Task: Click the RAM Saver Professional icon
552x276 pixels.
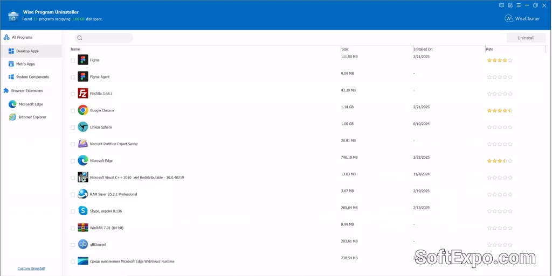Action: pos(82,194)
